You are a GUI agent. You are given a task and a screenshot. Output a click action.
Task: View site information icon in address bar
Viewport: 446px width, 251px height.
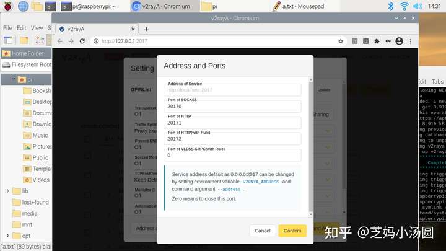(96, 41)
